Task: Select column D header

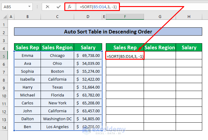Action: point(88,17)
